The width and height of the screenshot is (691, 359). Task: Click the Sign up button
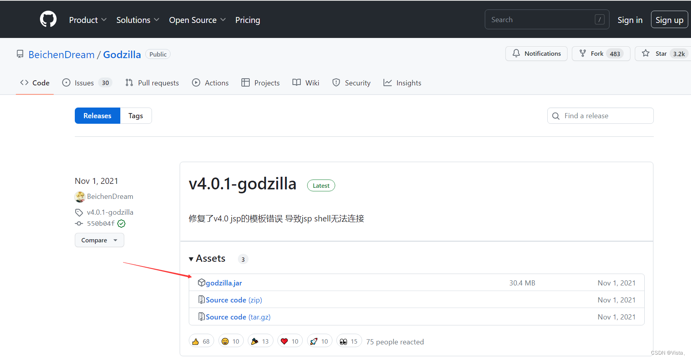[669, 20]
